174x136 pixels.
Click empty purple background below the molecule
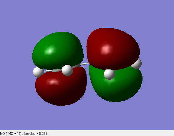click(87, 118)
